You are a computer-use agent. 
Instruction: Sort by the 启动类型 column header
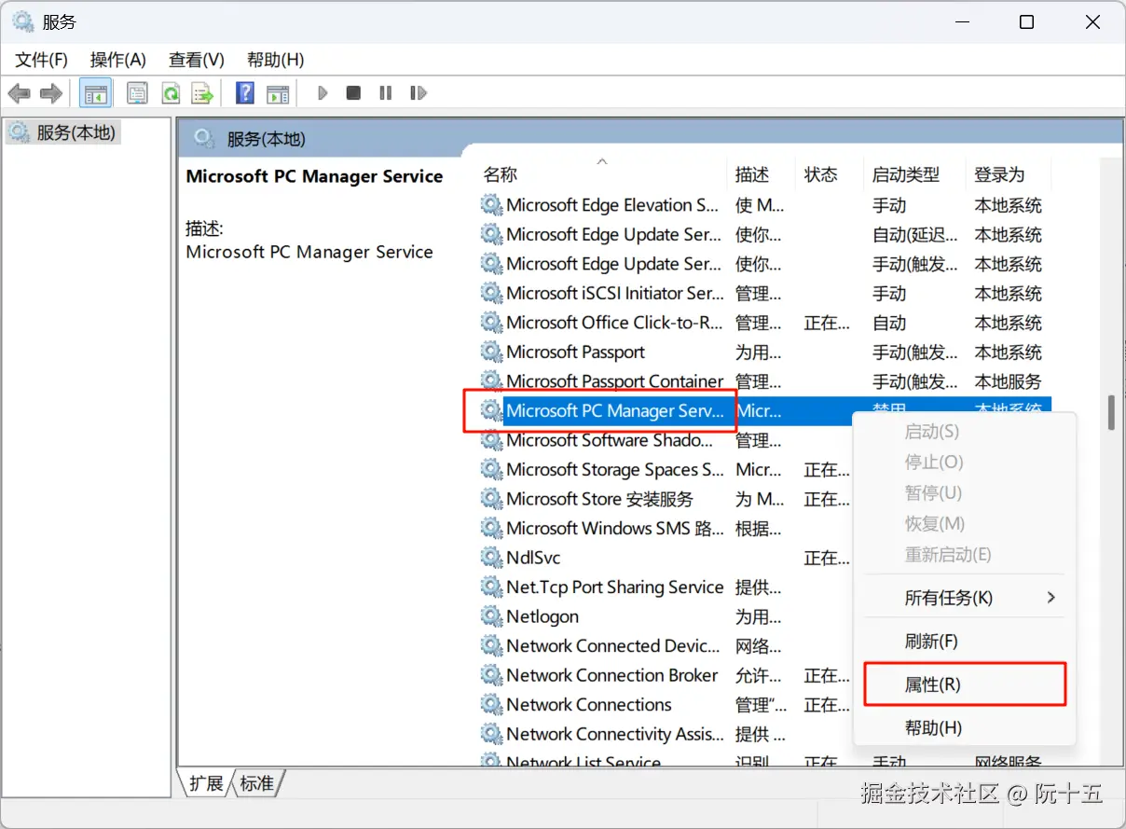click(x=916, y=174)
